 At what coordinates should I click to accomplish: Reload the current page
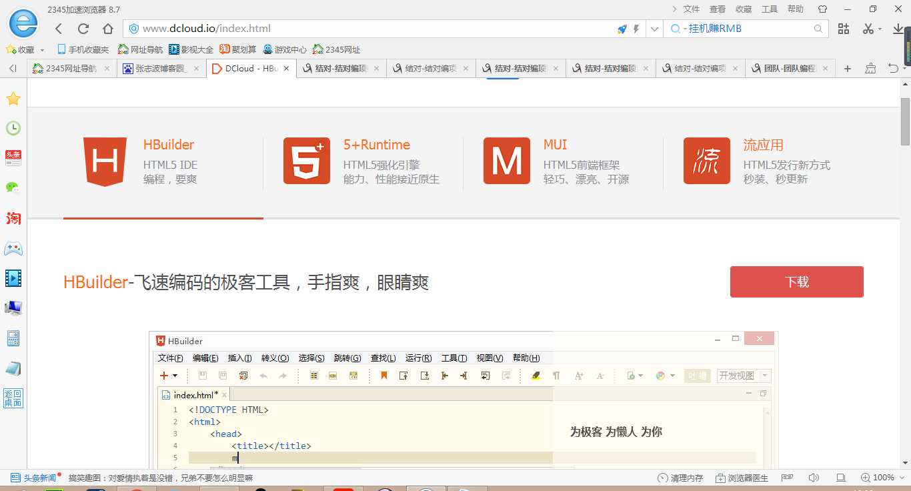(x=83, y=29)
